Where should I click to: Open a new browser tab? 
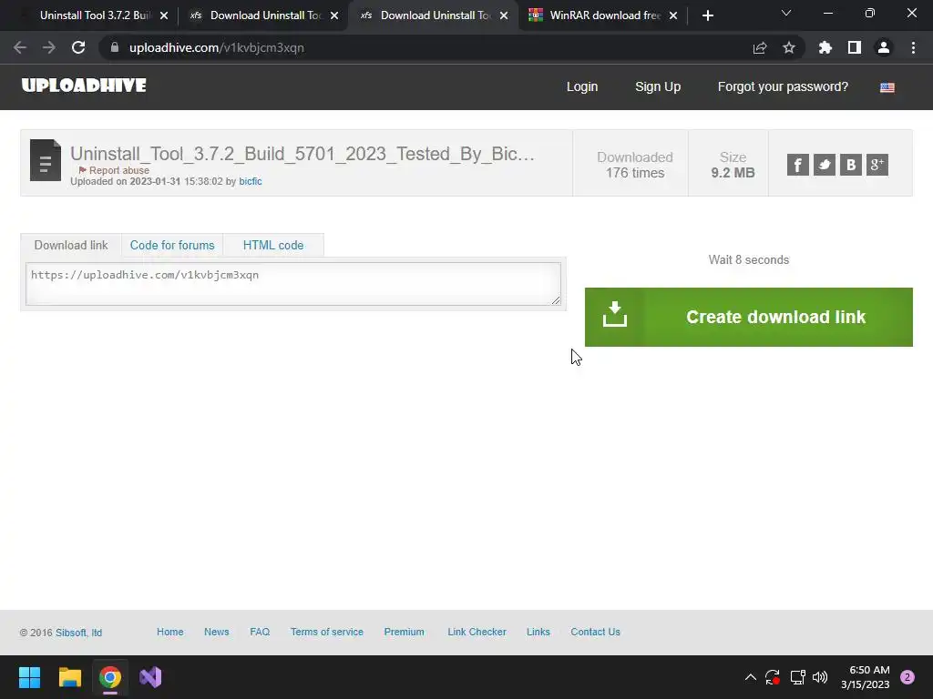[707, 15]
